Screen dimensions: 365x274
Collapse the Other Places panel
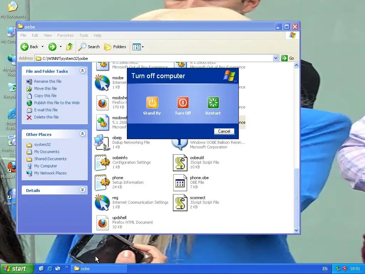coord(83,134)
